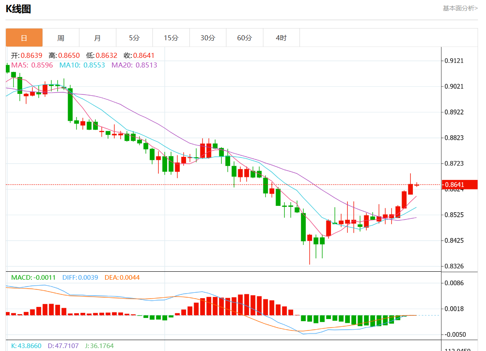
Task: Click the latest small red candlestick
Action: (x=417, y=185)
